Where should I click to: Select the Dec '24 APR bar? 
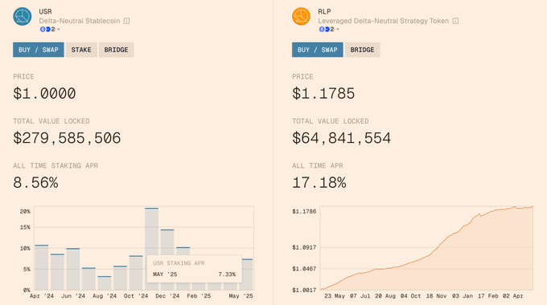[167, 242]
